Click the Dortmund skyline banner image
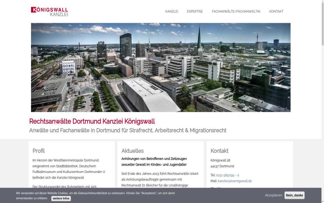Image resolution: width=324 pixels, height=203 pixels. tap(161, 67)
